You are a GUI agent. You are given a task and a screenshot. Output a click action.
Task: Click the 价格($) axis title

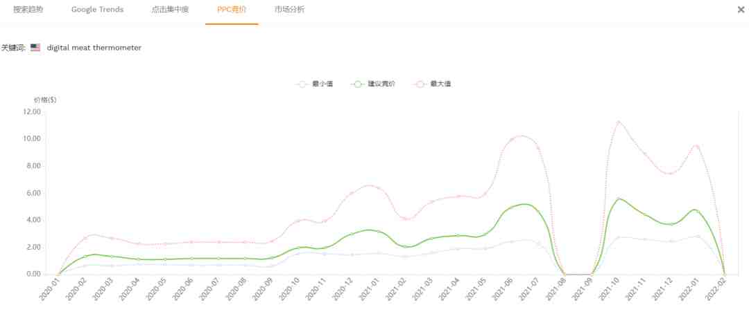[x=45, y=100]
